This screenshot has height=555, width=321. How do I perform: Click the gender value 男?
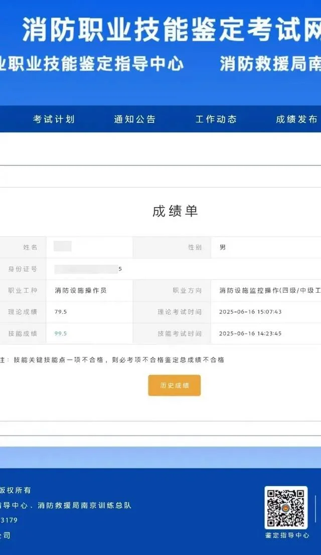tap(222, 247)
